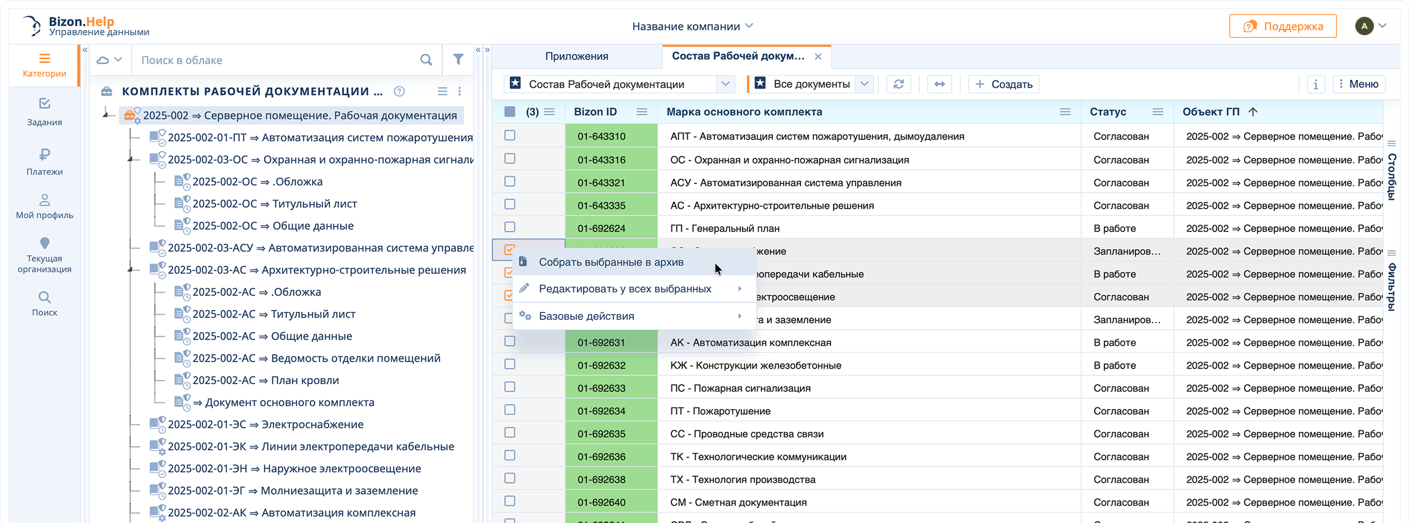1409x523 pixels.
Task: Click the refresh icon in the documents toolbar
Action: point(898,84)
